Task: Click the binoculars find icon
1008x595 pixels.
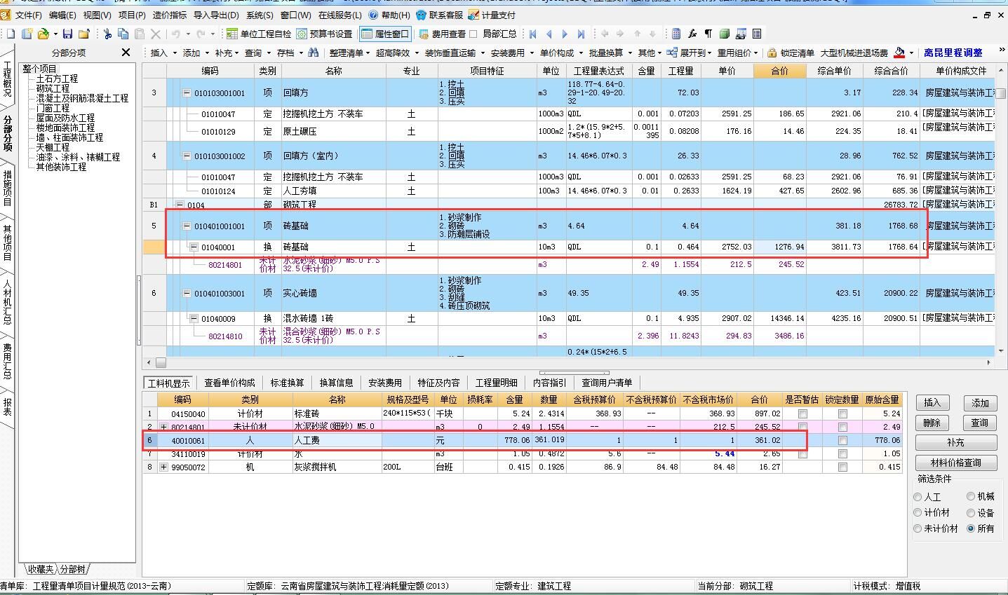Action: [x=314, y=53]
